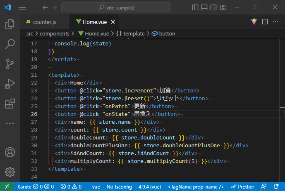Open the Explorer view in activity bar

(10, 24)
